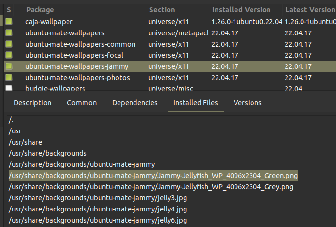Select the jelly4.jpg file entry
The height and width of the screenshot is (227, 336).
(98, 209)
